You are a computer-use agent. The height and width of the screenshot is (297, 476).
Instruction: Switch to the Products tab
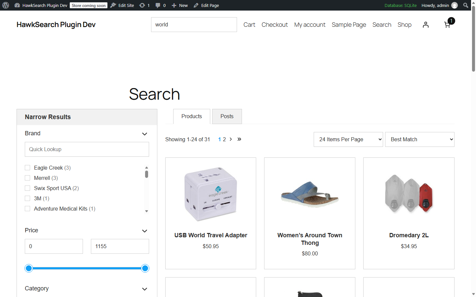192,116
